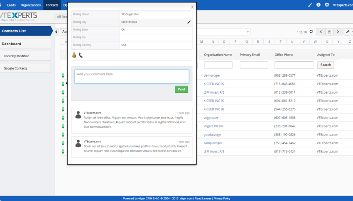Open the vtigerCRM Inc organization link
The image size is (353, 201).
[x=213, y=126]
